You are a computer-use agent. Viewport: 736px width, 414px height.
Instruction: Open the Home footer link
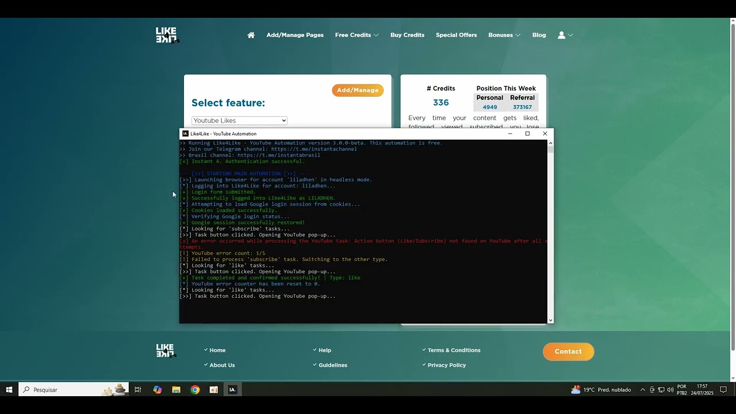click(x=217, y=350)
